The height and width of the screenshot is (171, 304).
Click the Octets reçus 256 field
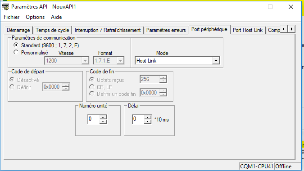(x=150, y=79)
